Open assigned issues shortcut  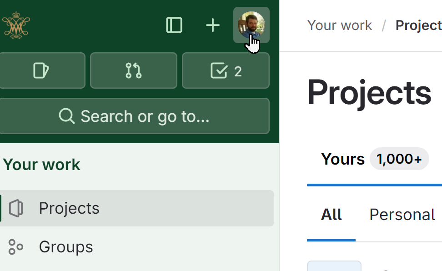coord(41,70)
